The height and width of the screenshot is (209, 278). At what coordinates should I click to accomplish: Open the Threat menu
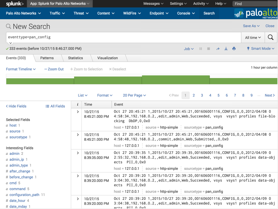pyautogui.click(x=81, y=13)
